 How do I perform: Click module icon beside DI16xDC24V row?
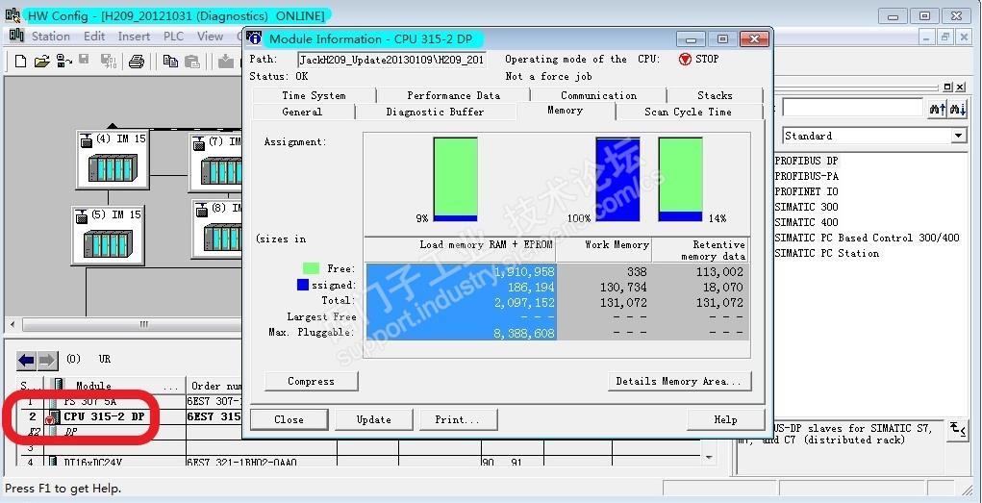(x=53, y=463)
